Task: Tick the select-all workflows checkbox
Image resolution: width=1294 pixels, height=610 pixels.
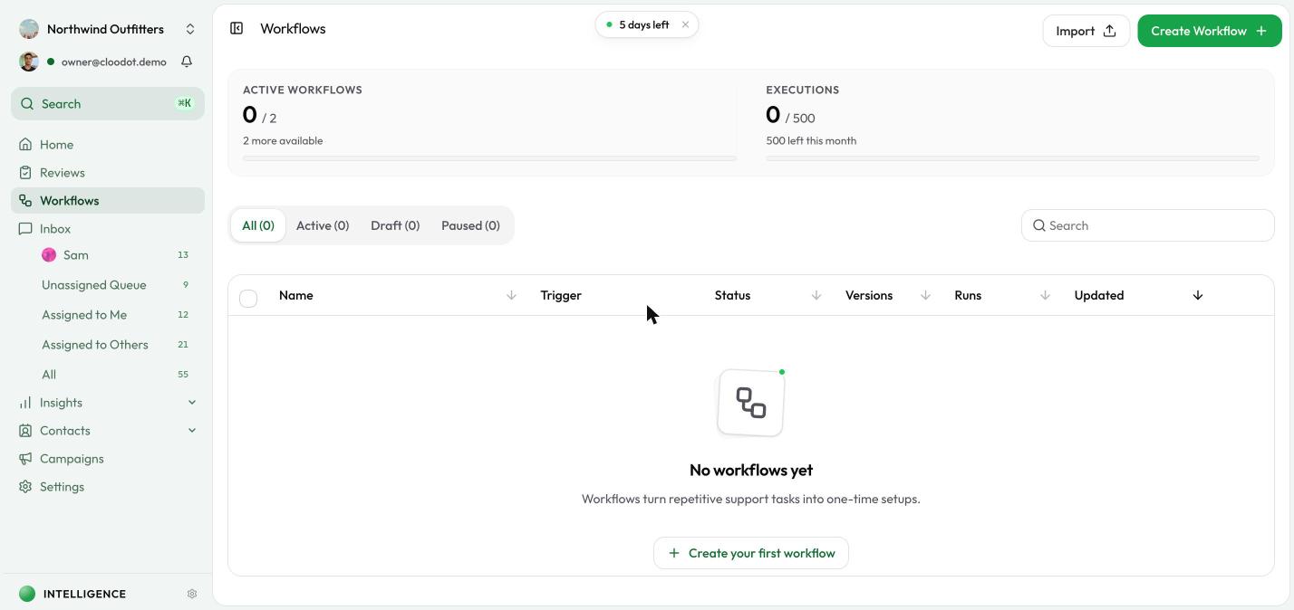Action: pos(248,299)
